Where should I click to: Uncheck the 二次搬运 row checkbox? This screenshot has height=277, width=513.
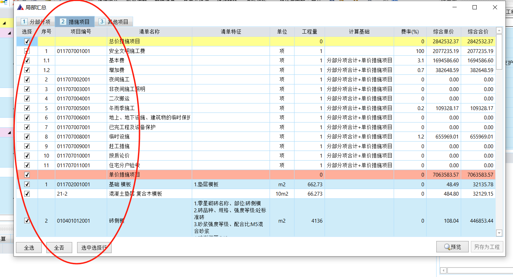point(27,99)
